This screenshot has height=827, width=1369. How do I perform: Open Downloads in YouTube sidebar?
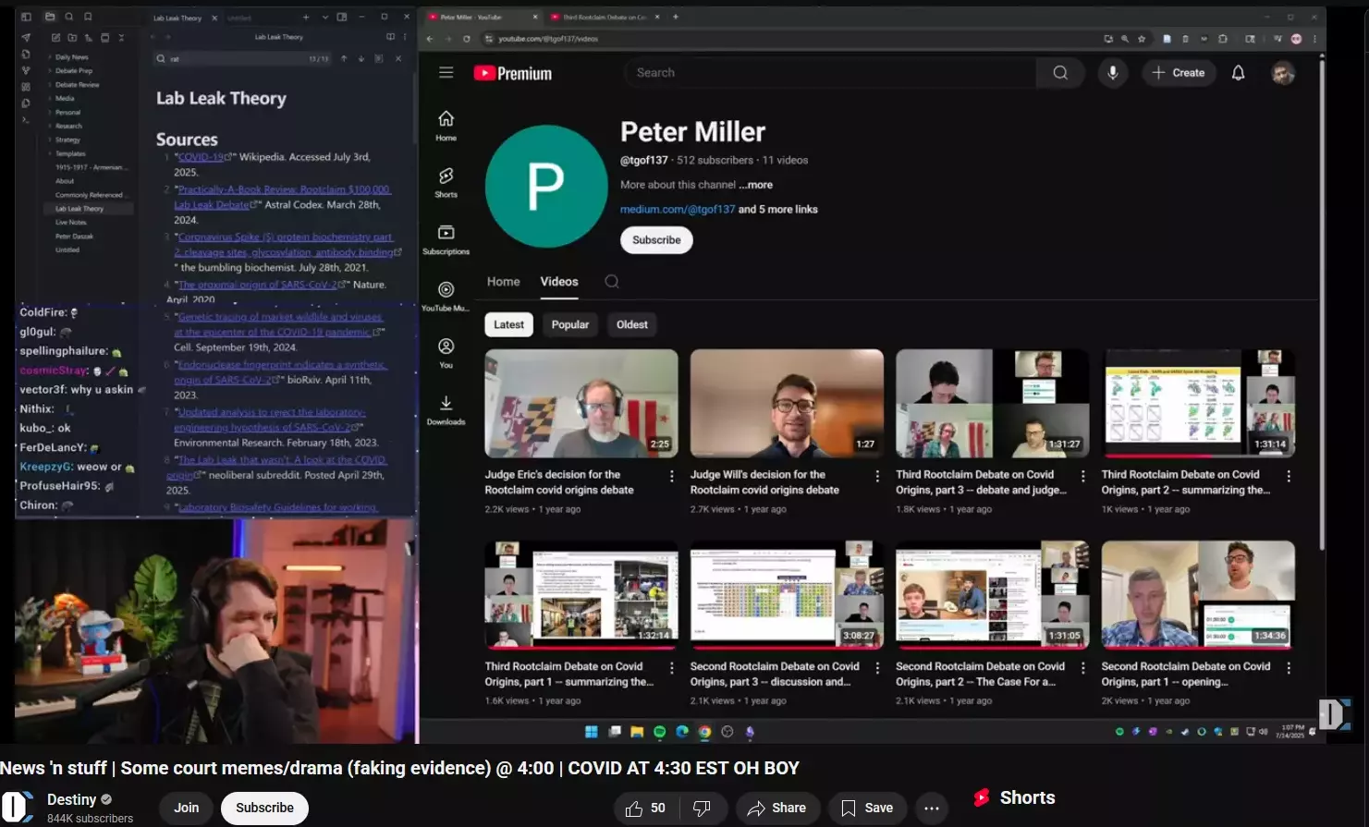tap(446, 409)
